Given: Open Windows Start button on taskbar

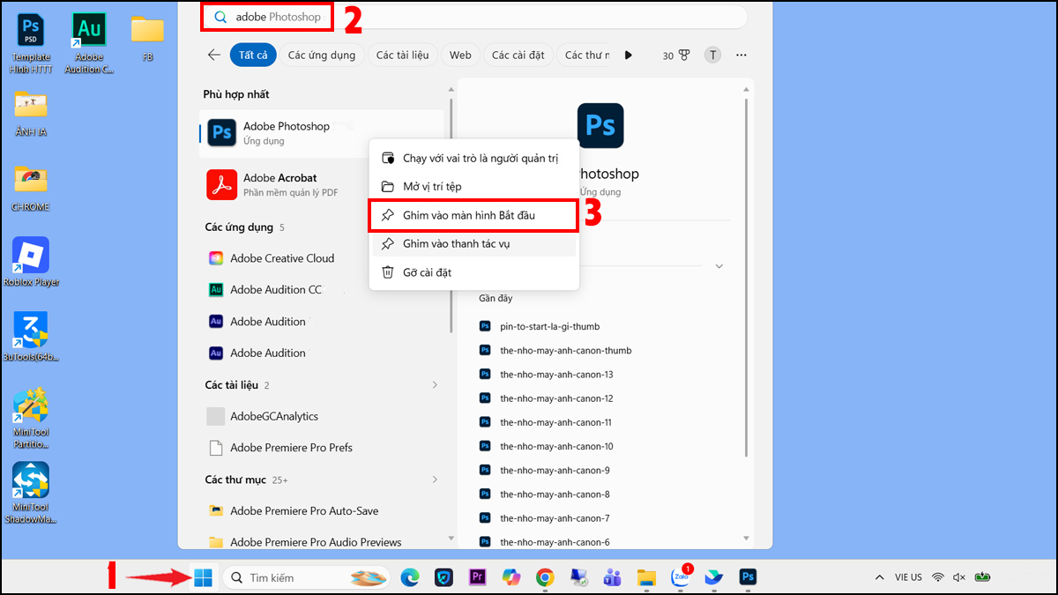Looking at the screenshot, I should click(x=203, y=577).
